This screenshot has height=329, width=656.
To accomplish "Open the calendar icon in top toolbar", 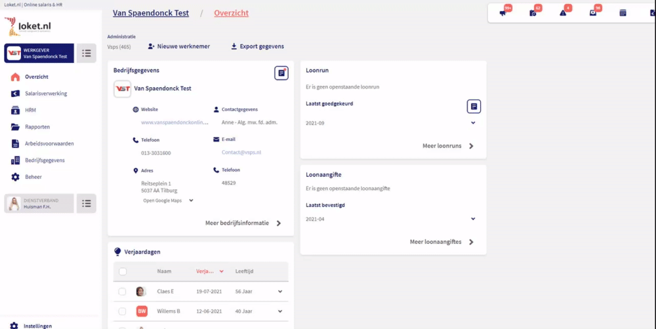I will point(623,12).
